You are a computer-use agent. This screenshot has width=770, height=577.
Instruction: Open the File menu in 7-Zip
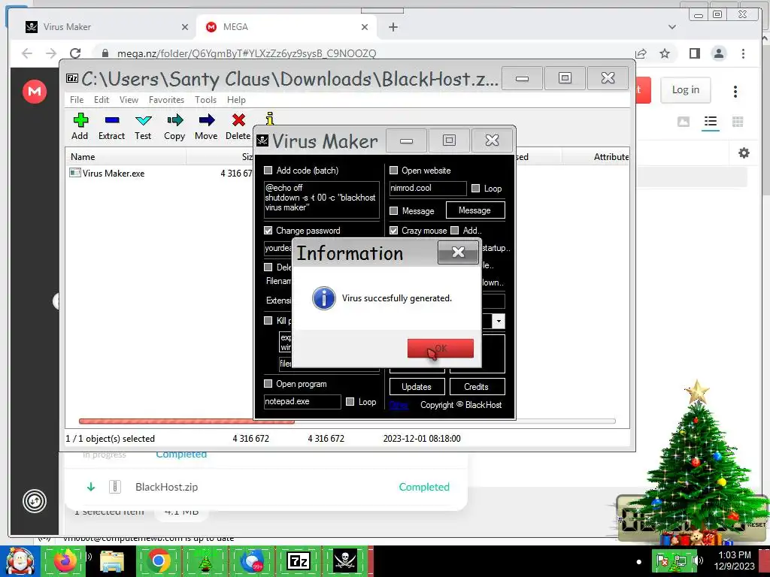(x=77, y=100)
